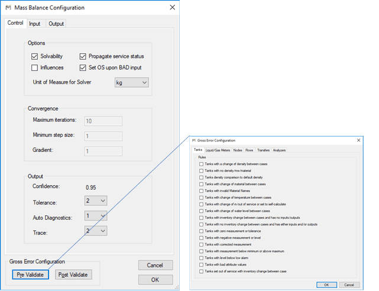Screen dimensions: 379x291
Task: Click the Confidence value 0.95
Action: coord(91,187)
